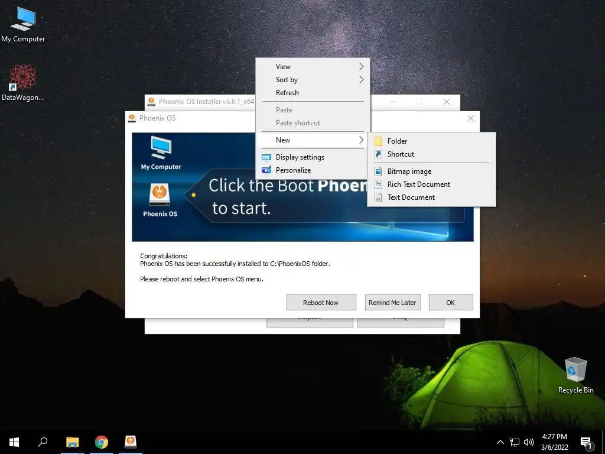The height and width of the screenshot is (454, 605).
Task: Click the Text Document page icon
Action: [378, 197]
